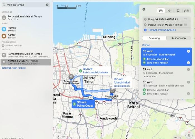Select Komplek LKBN ANTARA II recent item
Screen dimensions: 195x139
26,62
